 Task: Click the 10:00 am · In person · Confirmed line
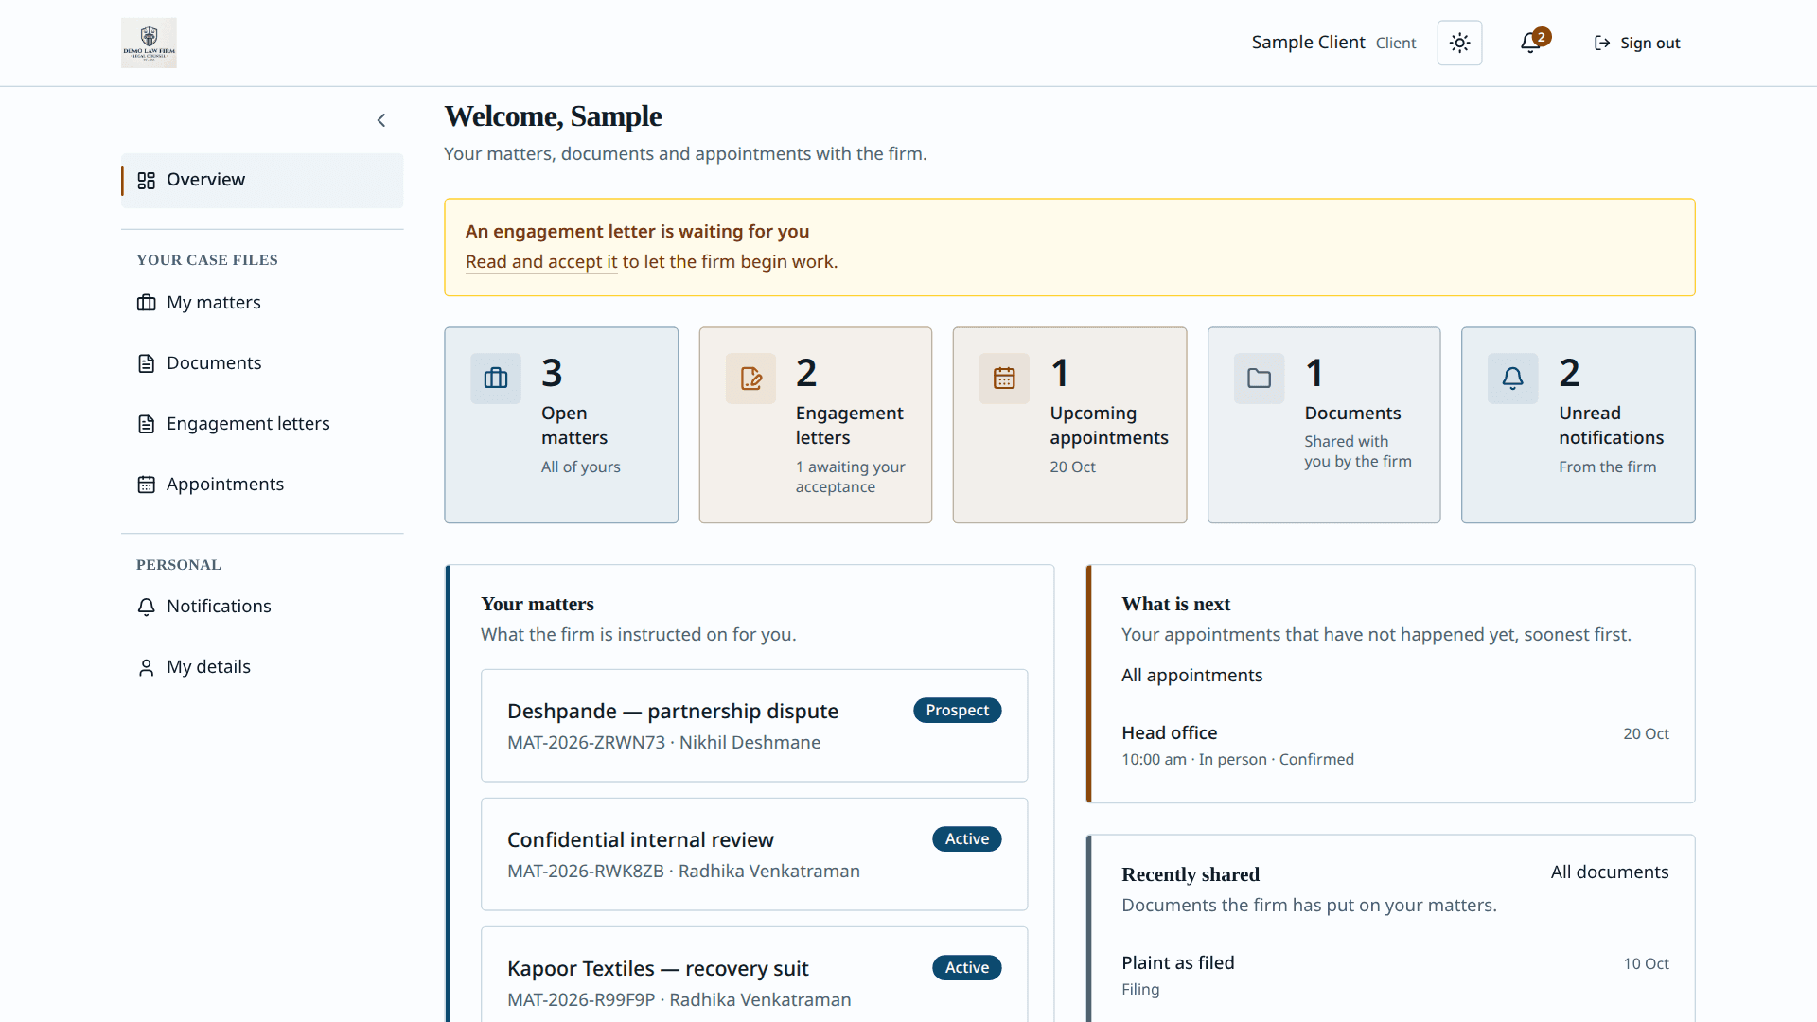1238,760
